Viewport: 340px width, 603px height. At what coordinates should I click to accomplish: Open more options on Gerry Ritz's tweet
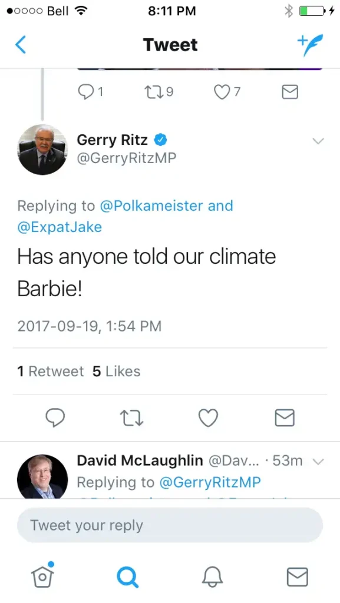tap(319, 141)
